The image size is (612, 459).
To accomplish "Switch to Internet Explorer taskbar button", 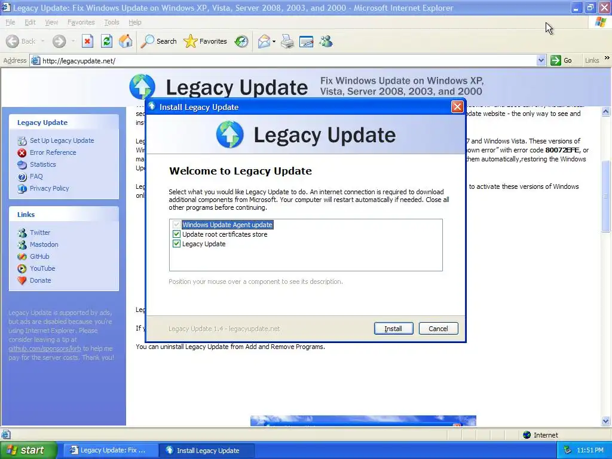I will [111, 451].
